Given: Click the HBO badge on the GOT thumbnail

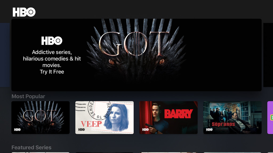Looking at the screenshot, I should [17, 130].
